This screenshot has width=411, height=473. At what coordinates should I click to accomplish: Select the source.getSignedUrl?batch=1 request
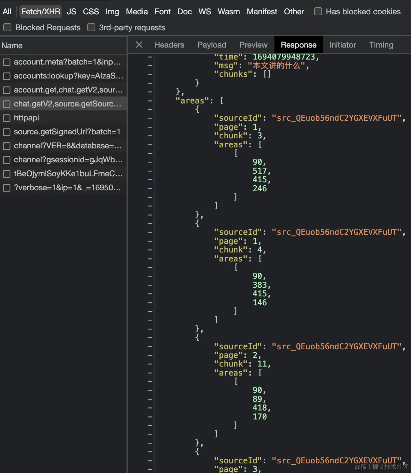click(63, 132)
